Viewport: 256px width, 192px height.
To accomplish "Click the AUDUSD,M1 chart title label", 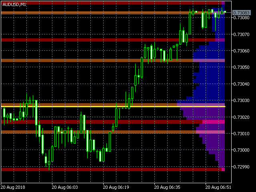I will pyautogui.click(x=14, y=4).
